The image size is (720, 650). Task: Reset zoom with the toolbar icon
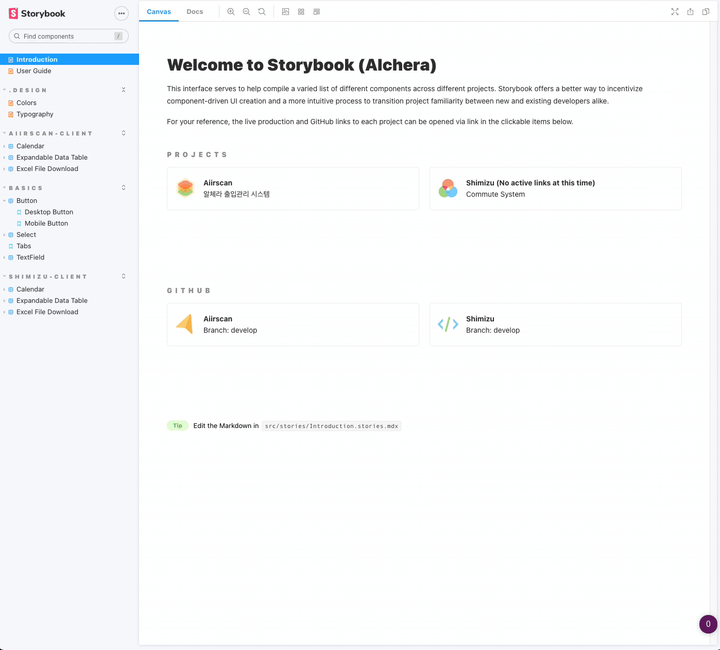(262, 11)
